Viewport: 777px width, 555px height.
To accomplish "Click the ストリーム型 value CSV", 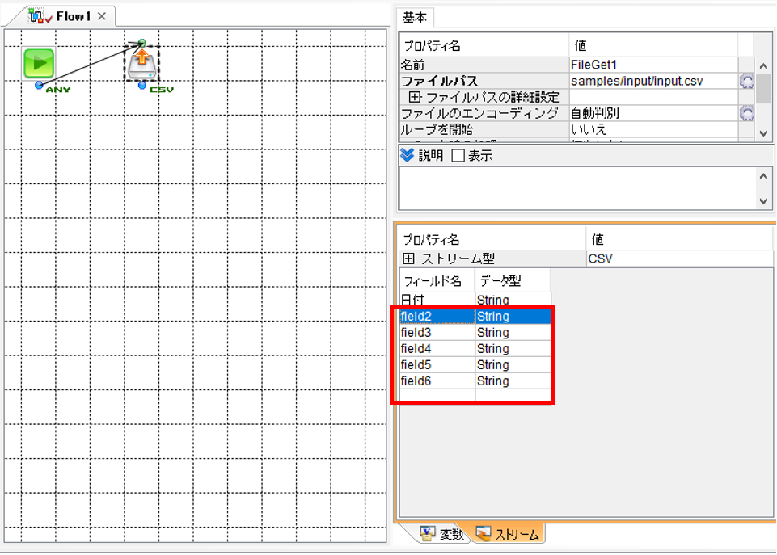I will 679,259.
